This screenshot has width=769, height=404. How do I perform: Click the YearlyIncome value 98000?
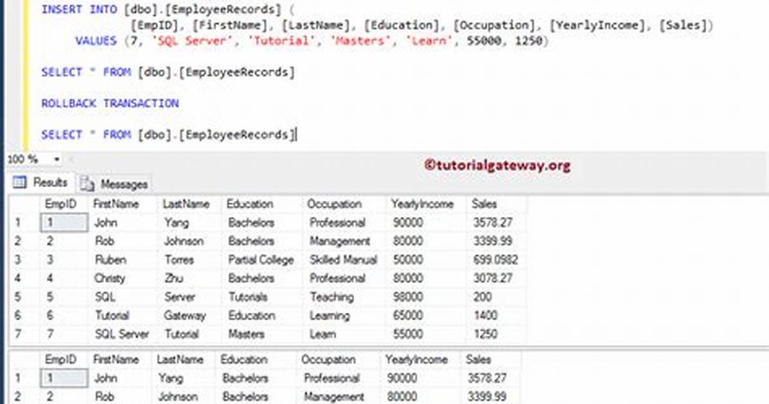coord(408,297)
